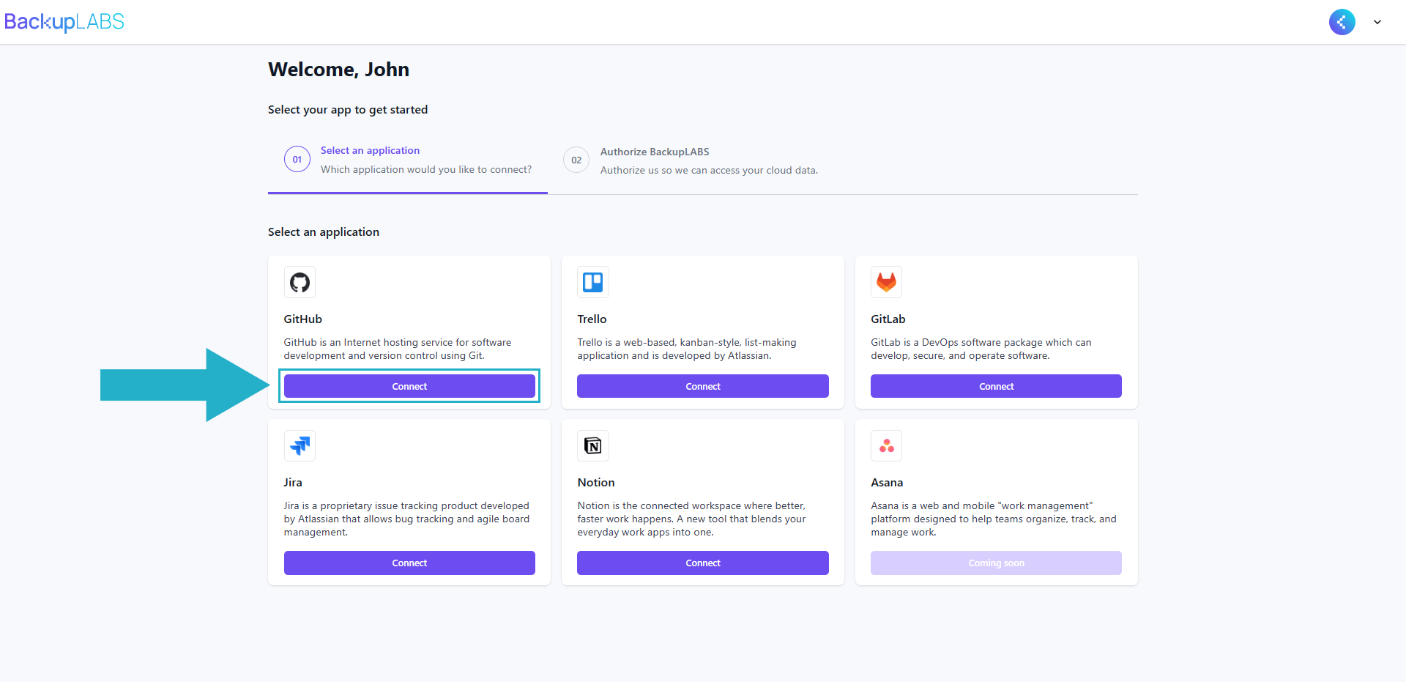Open the user avatar icon
This screenshot has width=1406, height=682.
click(x=1342, y=22)
